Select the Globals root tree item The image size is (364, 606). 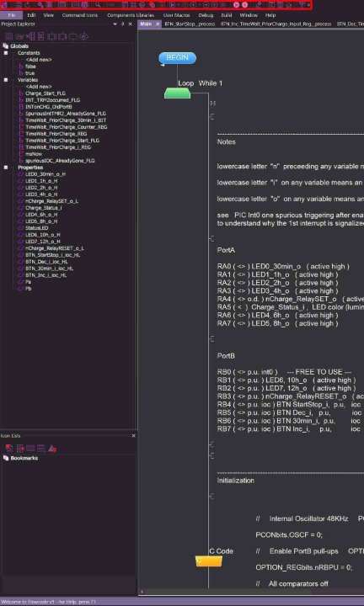coord(19,46)
